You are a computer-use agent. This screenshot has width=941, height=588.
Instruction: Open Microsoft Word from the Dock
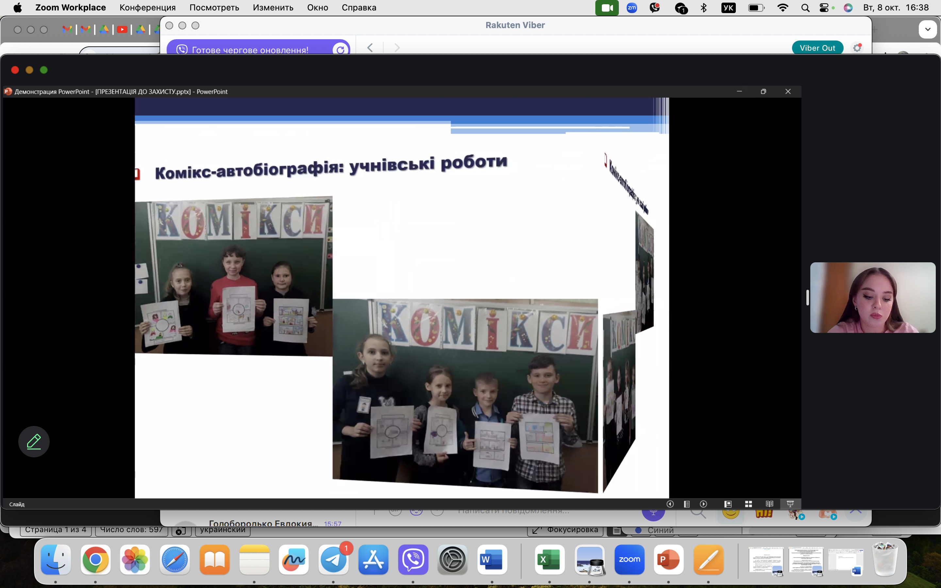[492, 560]
